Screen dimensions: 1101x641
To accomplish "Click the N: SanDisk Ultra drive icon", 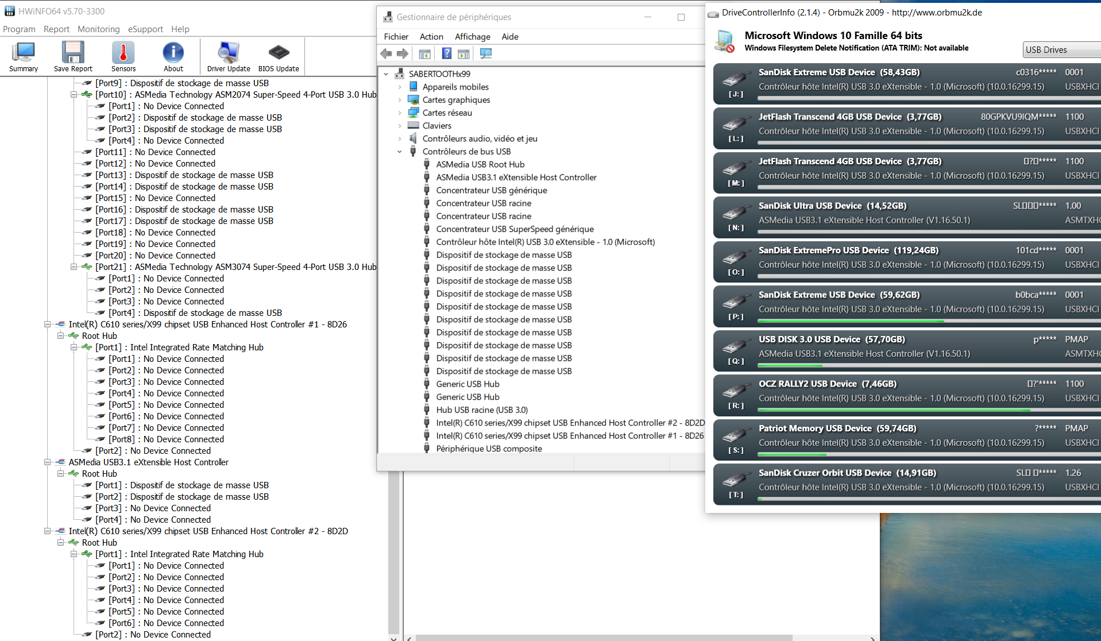I will click(x=736, y=213).
